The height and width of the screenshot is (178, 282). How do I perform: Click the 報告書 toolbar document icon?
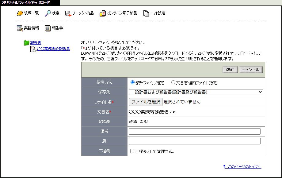(48, 28)
